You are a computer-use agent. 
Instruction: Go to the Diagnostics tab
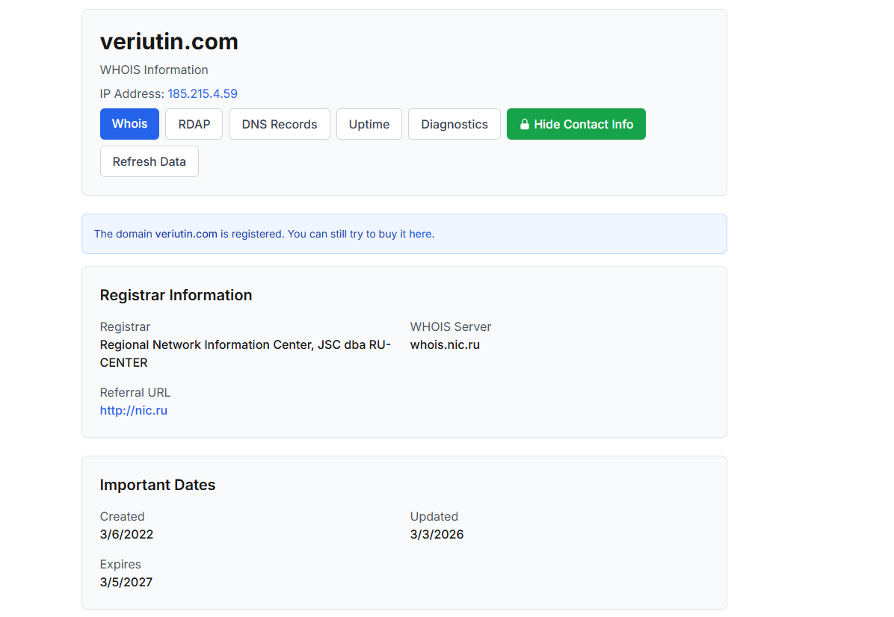[454, 124]
